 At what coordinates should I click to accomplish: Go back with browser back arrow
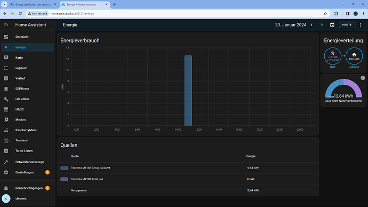tap(5, 14)
